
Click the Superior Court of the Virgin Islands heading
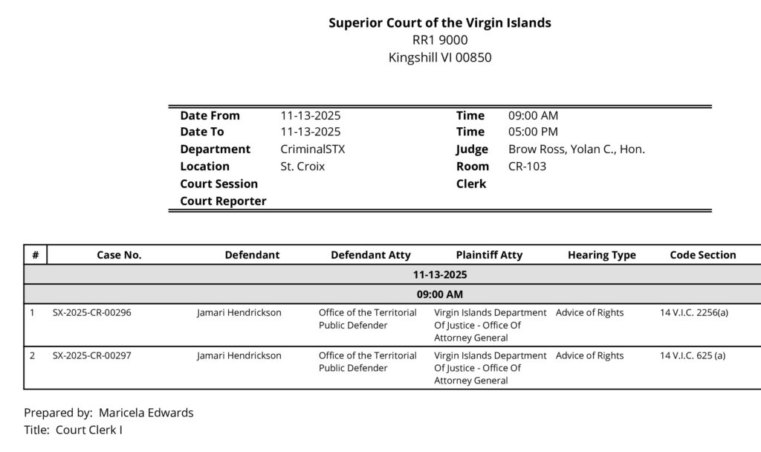[x=440, y=23]
